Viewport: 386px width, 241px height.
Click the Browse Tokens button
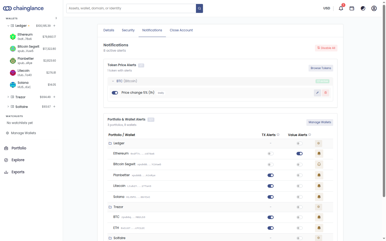tap(321, 68)
